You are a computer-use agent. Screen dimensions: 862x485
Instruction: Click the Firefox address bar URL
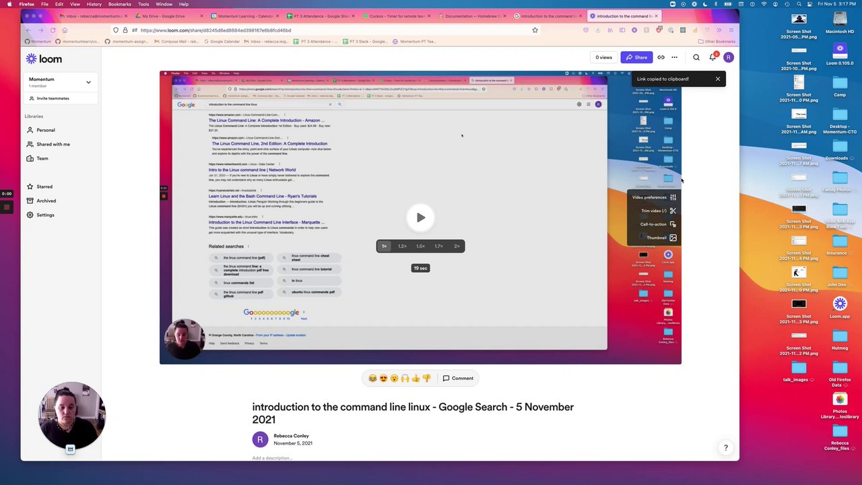pyautogui.click(x=215, y=30)
